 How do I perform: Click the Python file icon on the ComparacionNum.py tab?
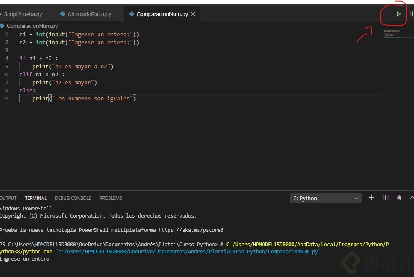coord(132,14)
